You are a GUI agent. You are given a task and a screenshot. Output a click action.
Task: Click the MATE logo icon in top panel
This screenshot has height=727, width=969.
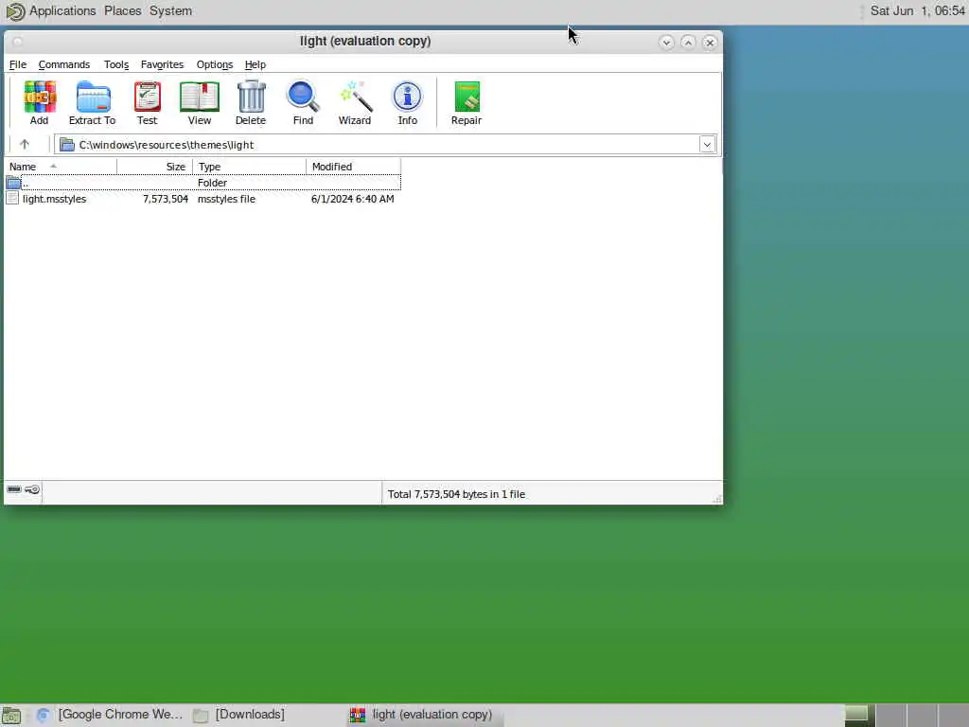tap(15, 11)
